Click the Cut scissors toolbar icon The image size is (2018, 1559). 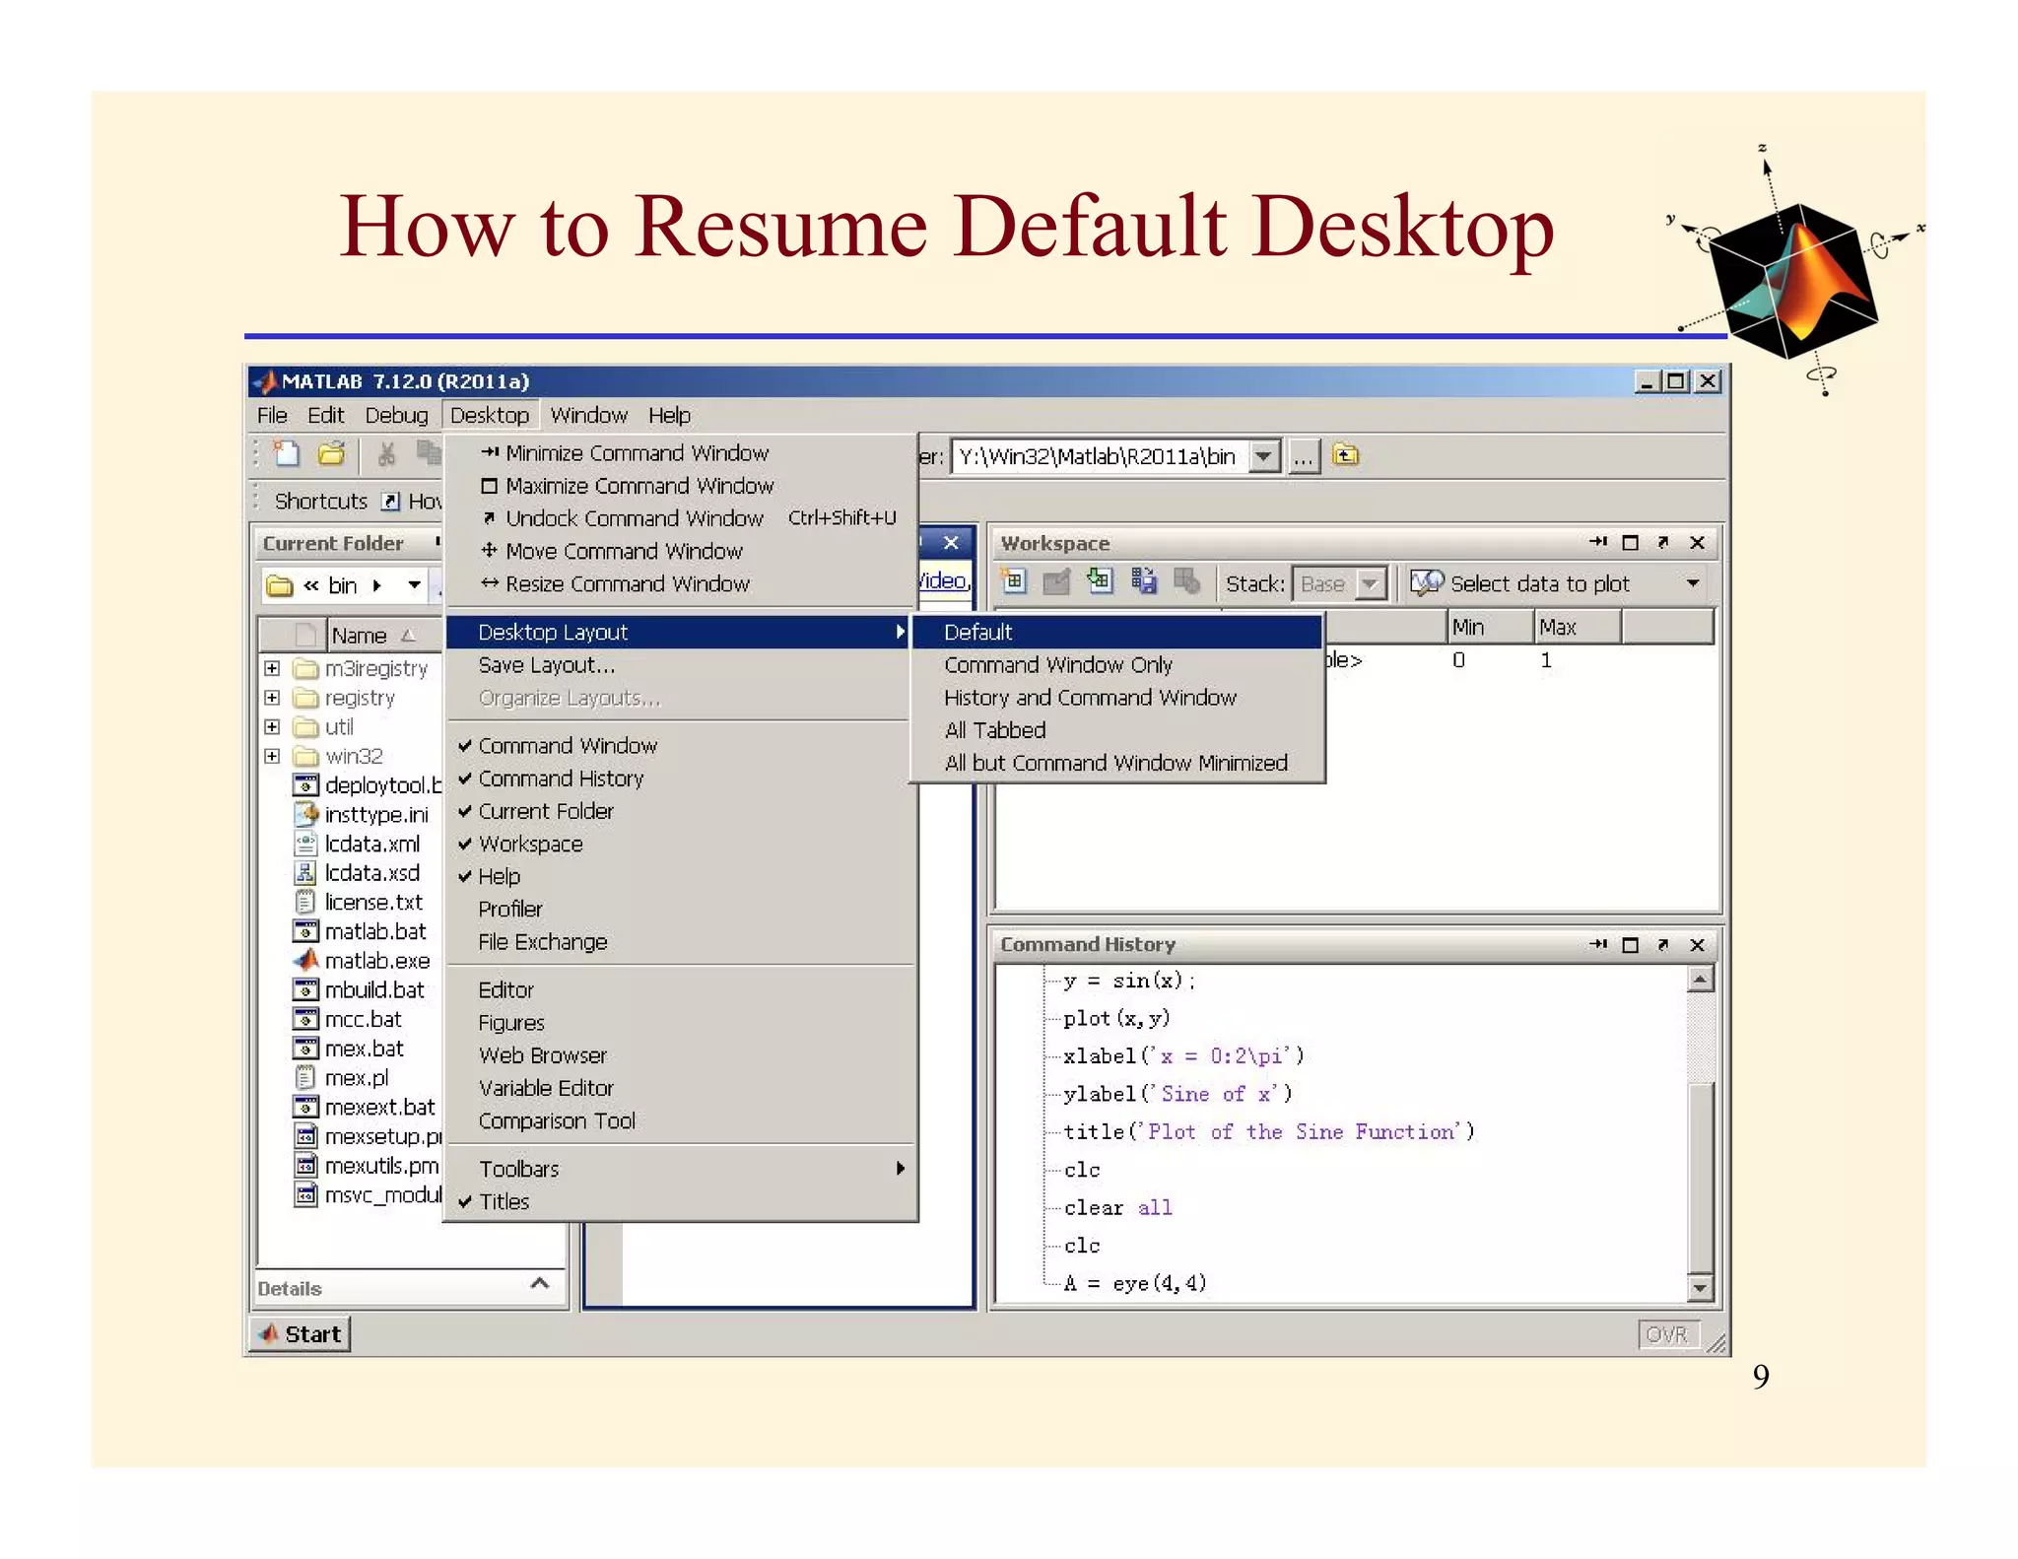coord(386,453)
